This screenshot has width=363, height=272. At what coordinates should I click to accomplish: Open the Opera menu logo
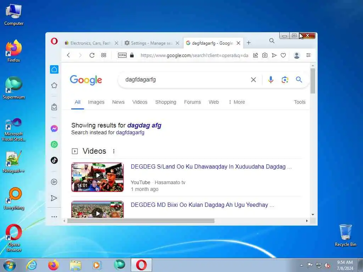point(54,41)
